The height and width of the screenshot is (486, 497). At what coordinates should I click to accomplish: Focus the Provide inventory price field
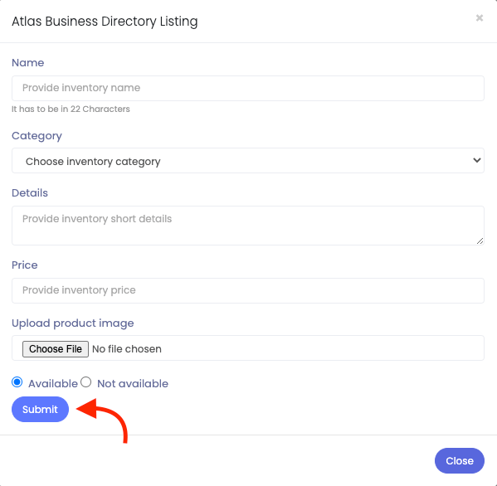pos(248,290)
